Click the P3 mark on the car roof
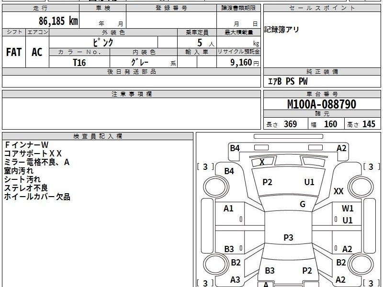 (288, 237)
